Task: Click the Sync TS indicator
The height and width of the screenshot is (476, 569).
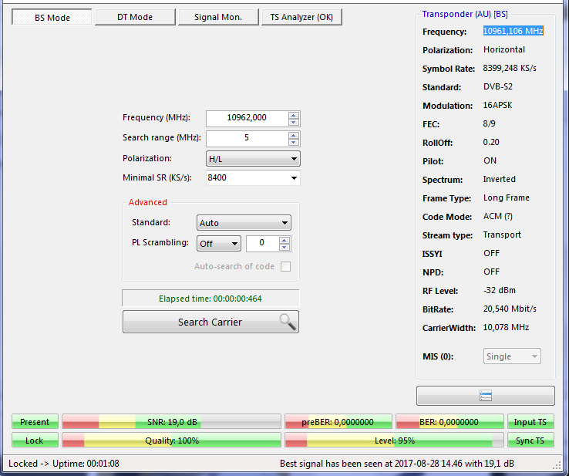Action: pyautogui.click(x=530, y=441)
